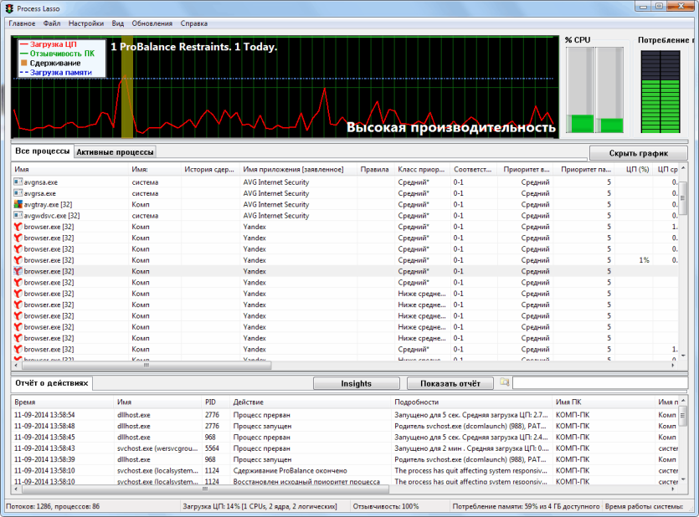Sort by Приоритет в... column header
This screenshot has width=699, height=517.
[x=526, y=169]
